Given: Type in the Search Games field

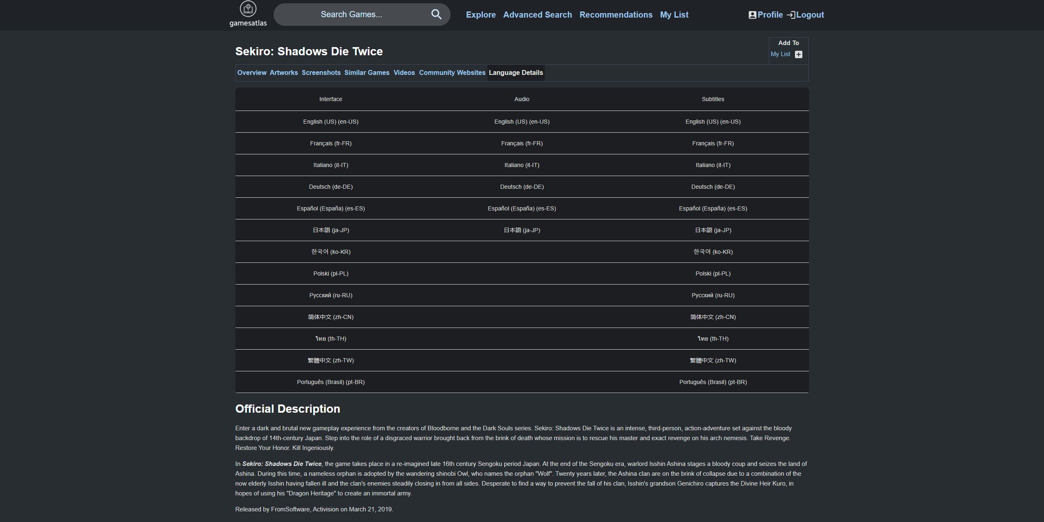Looking at the screenshot, I should coord(351,14).
